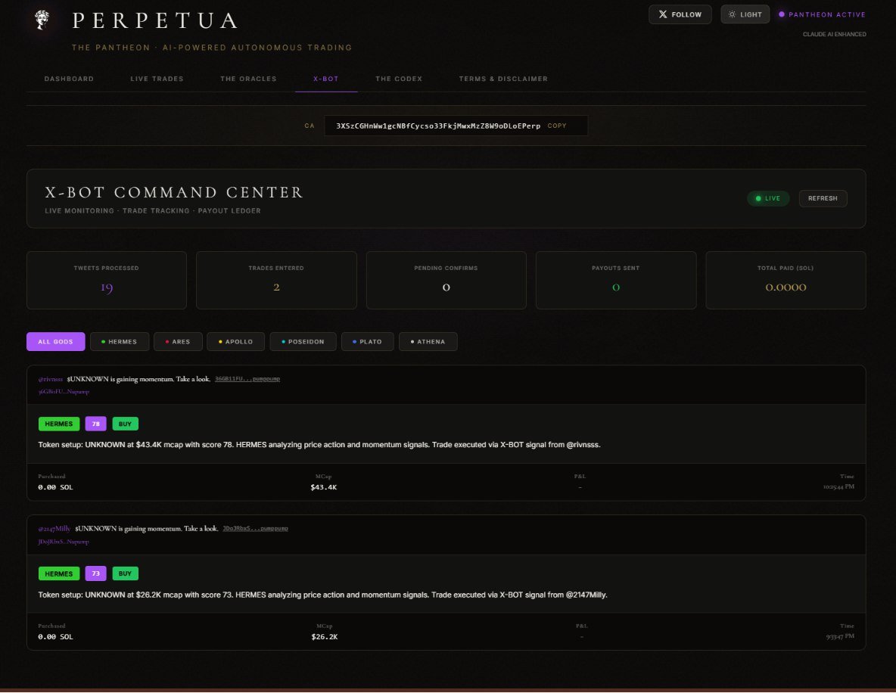Switch to Live Trades tab

pos(157,79)
